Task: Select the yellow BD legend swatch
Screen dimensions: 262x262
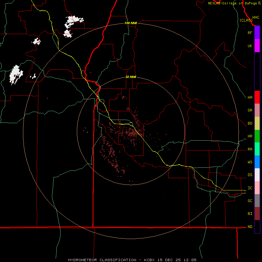Action: [257, 123]
